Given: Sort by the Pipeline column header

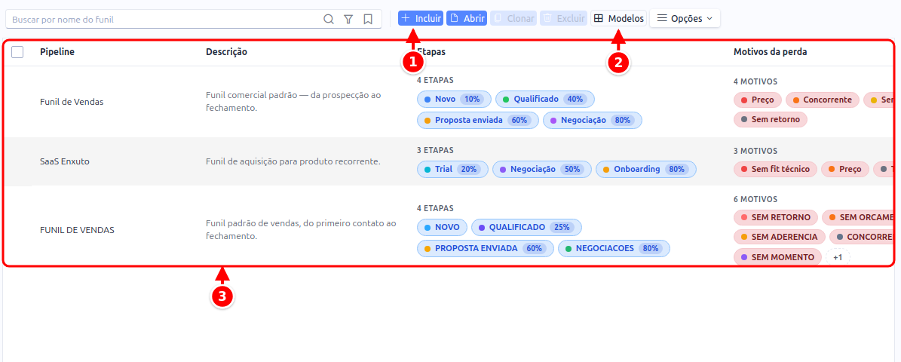Looking at the screenshot, I should point(57,52).
